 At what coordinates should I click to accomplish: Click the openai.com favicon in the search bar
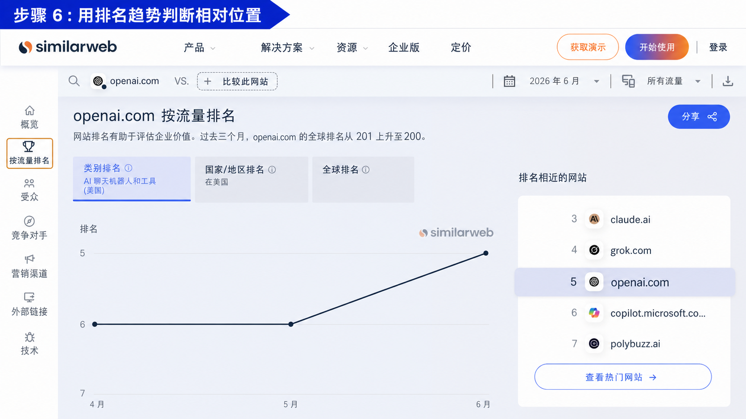point(98,81)
